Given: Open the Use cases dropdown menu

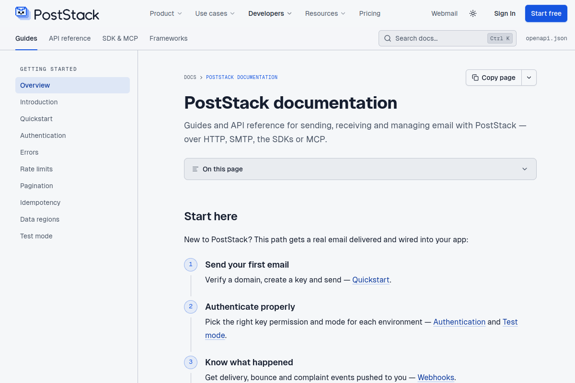Looking at the screenshot, I should click(x=215, y=13).
